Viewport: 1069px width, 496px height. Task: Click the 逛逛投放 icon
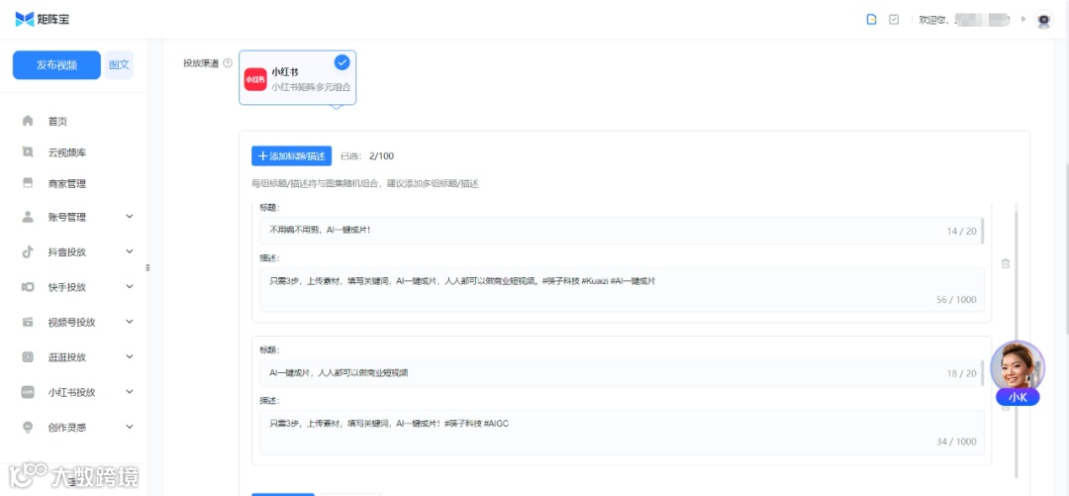pyautogui.click(x=28, y=356)
